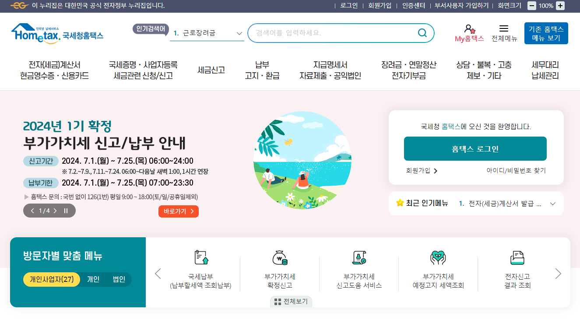Select the 국세납부 document icon

pos(201,257)
